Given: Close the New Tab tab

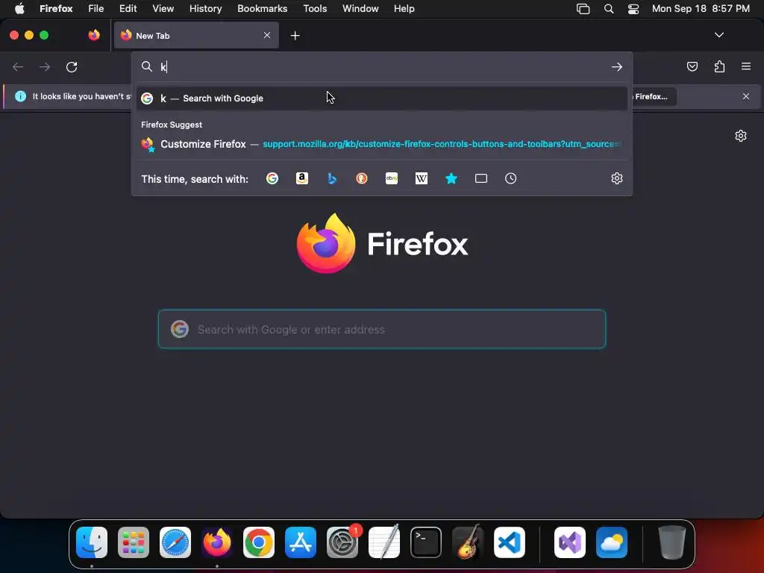Looking at the screenshot, I should click(x=267, y=35).
